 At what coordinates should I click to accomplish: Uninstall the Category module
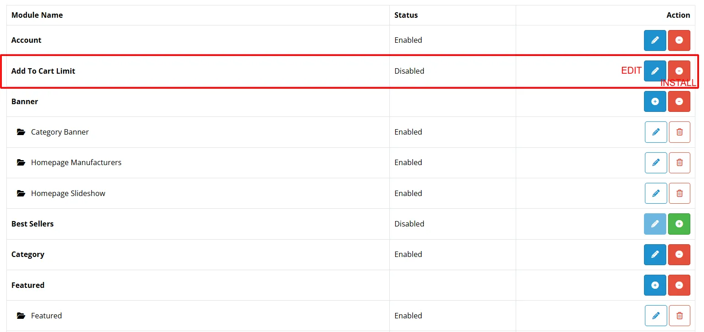point(679,255)
